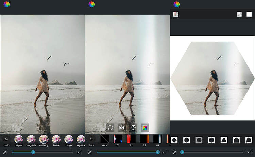Viewport: 255px width, 157px height.
Task: Select the original unfiltered preset
Action: 19,139
